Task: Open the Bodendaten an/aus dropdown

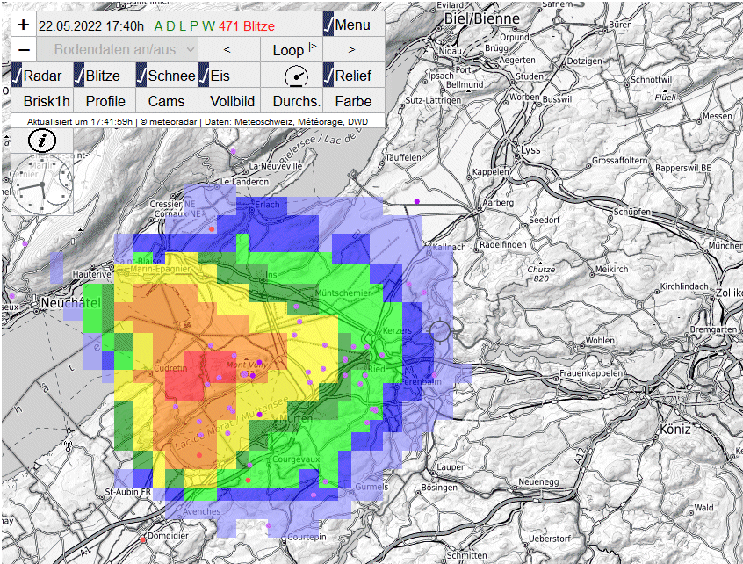Action: point(117,50)
